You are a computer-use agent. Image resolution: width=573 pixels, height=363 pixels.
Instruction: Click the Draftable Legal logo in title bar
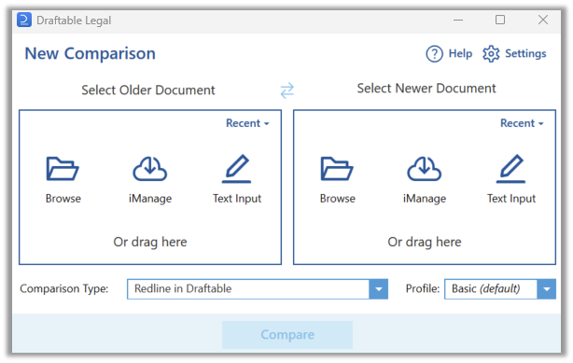click(x=24, y=20)
